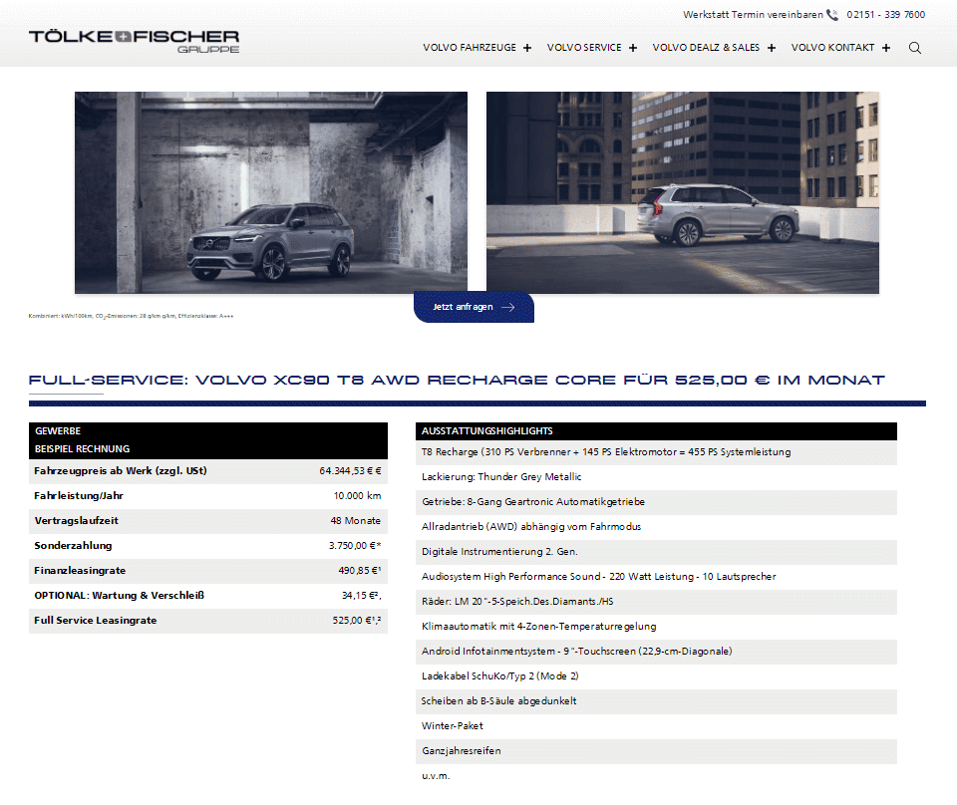Image resolution: width=957 pixels, height=805 pixels.
Task: Click Werkstatt Termin vereinbaren link
Action: click(753, 15)
